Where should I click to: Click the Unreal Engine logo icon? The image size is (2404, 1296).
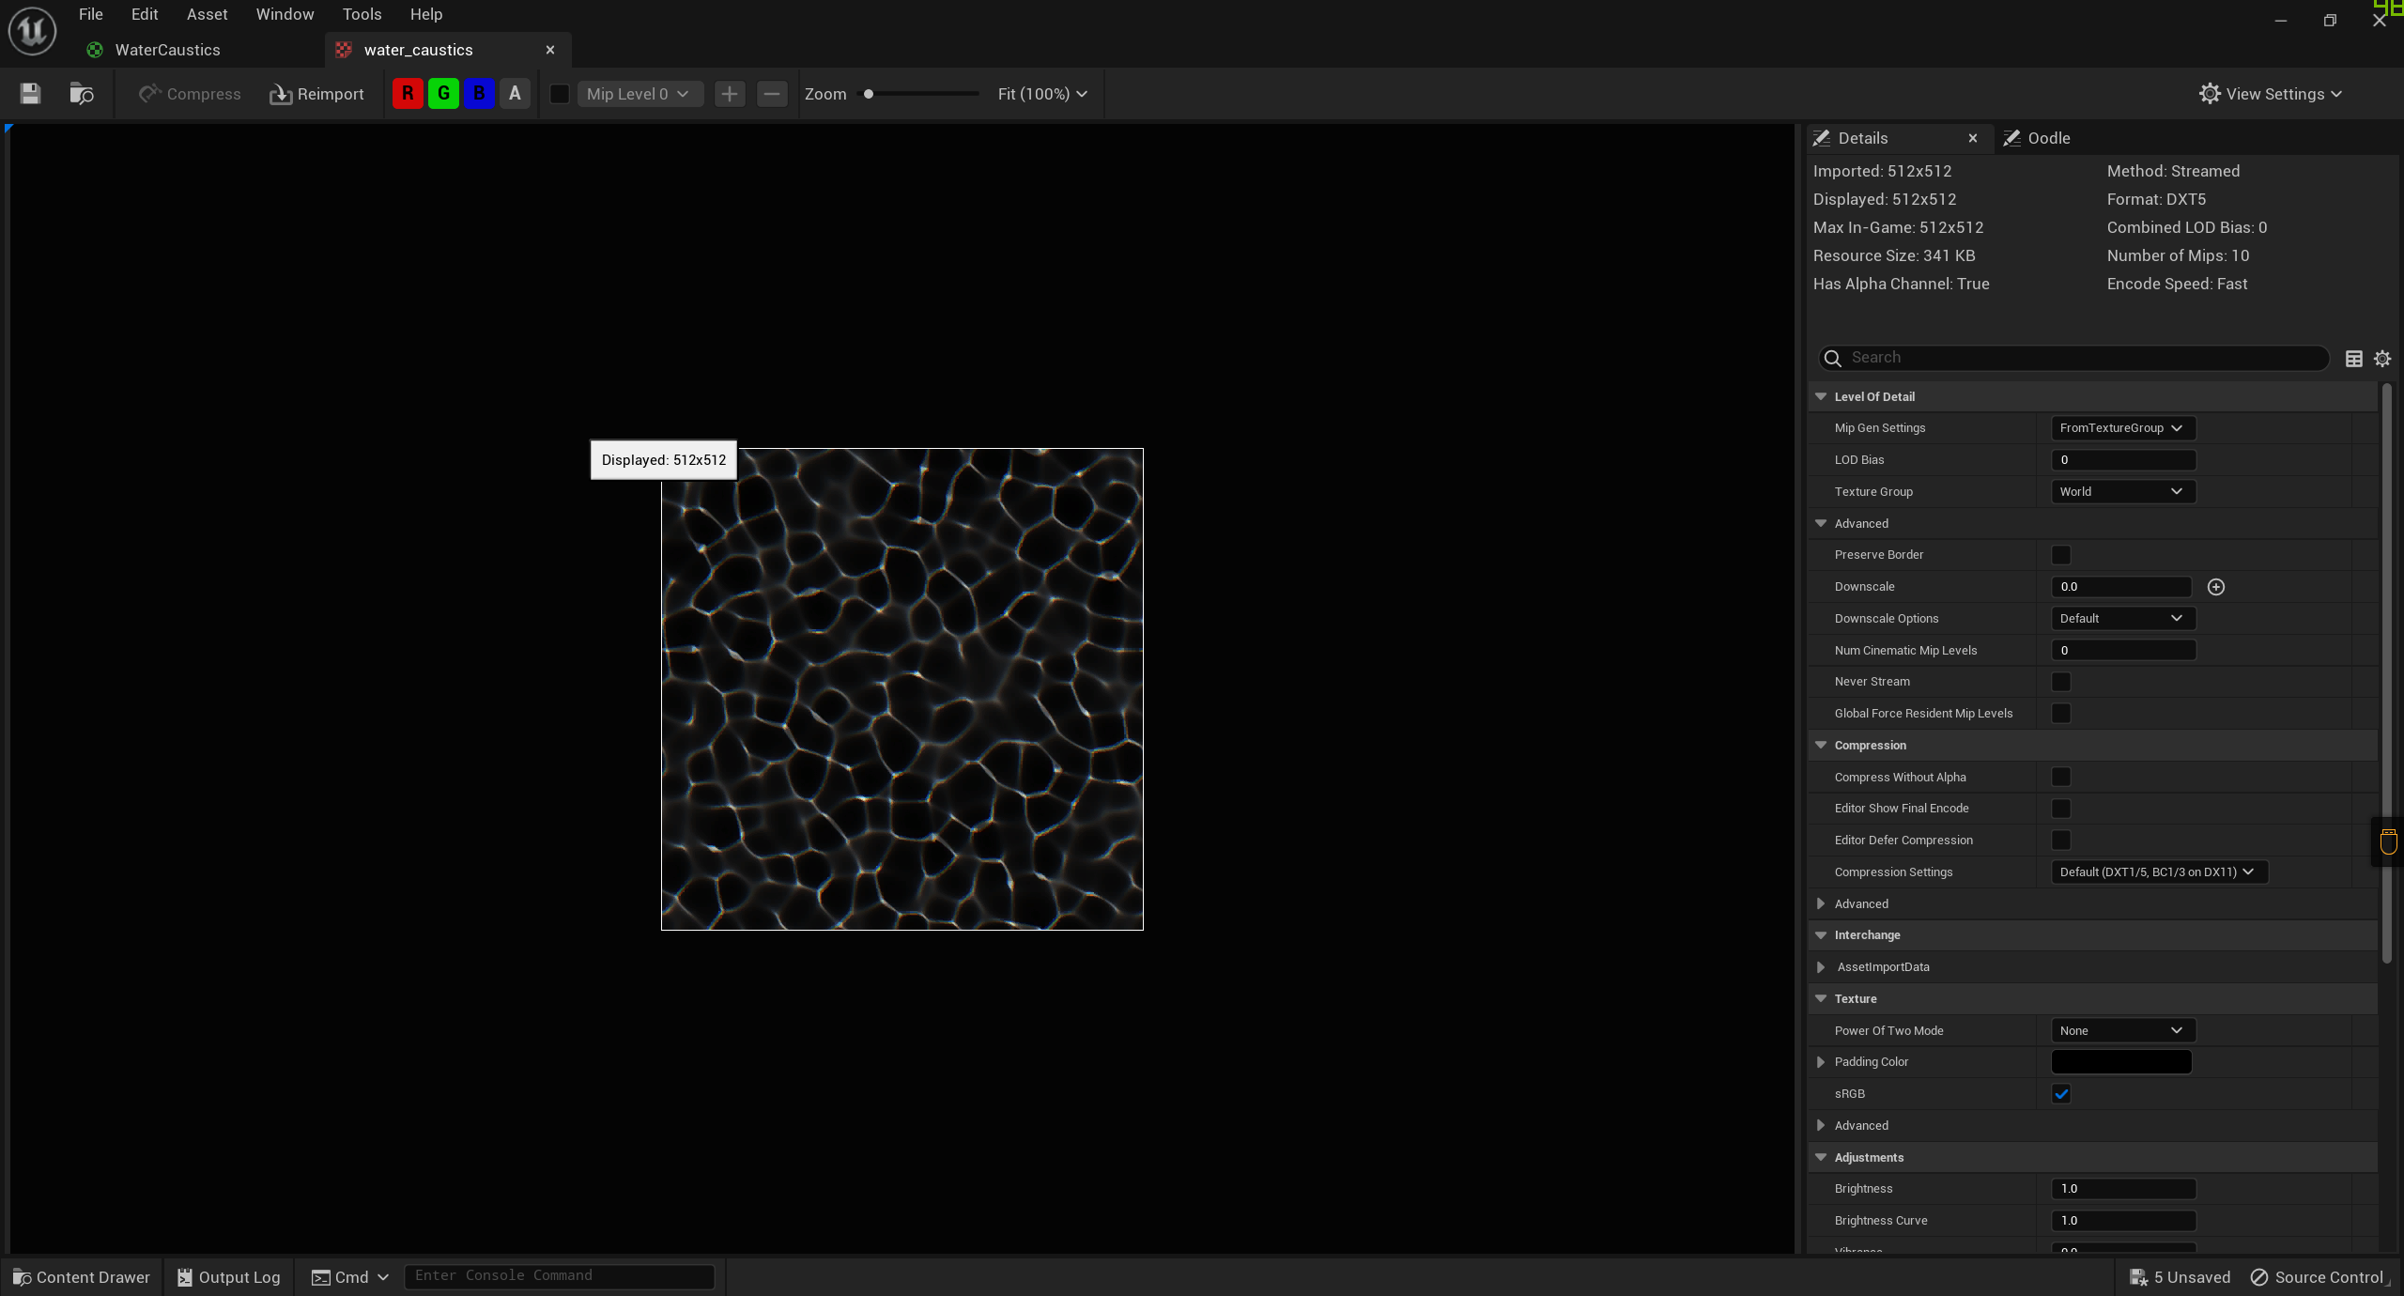(x=32, y=31)
